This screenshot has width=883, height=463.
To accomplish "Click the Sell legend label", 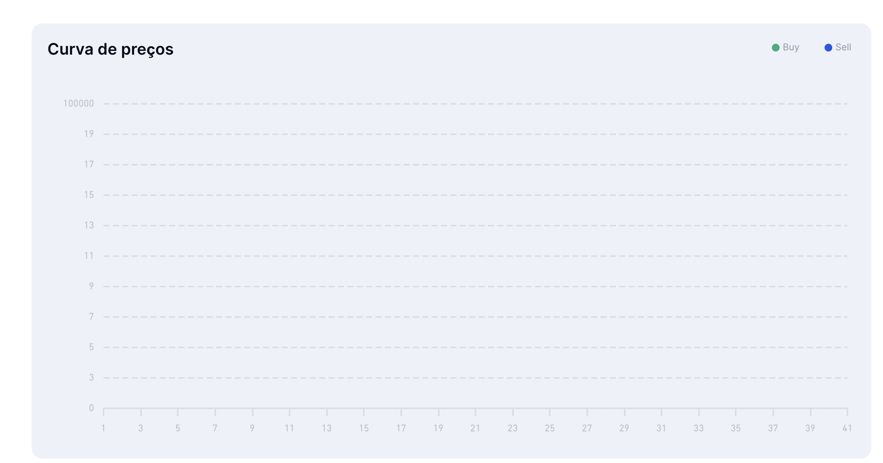I will point(843,47).
